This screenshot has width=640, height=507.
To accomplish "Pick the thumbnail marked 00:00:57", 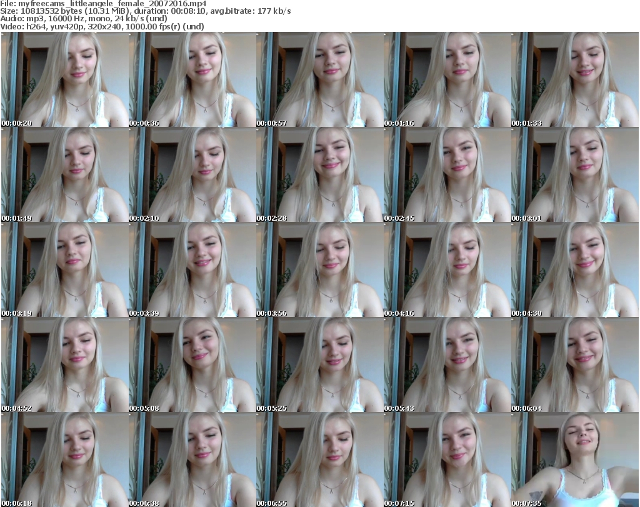I will (320, 79).
